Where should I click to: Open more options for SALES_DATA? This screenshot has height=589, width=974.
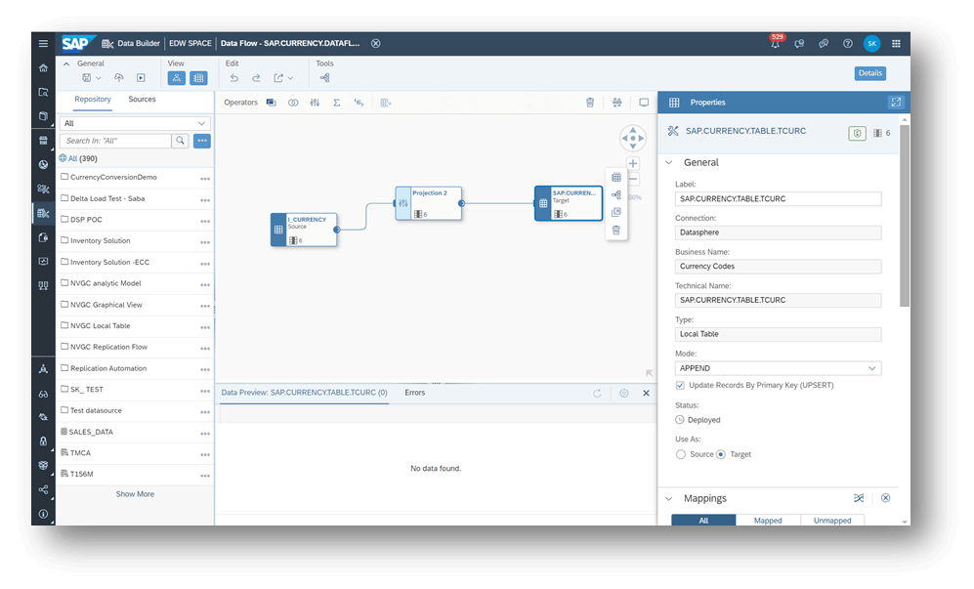[205, 434]
